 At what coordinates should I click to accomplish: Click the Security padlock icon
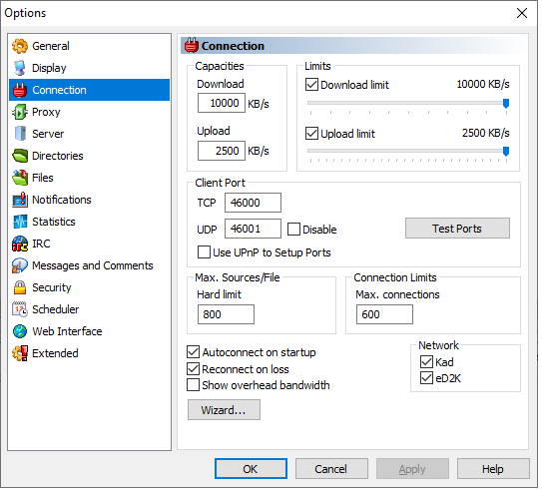pyautogui.click(x=20, y=287)
